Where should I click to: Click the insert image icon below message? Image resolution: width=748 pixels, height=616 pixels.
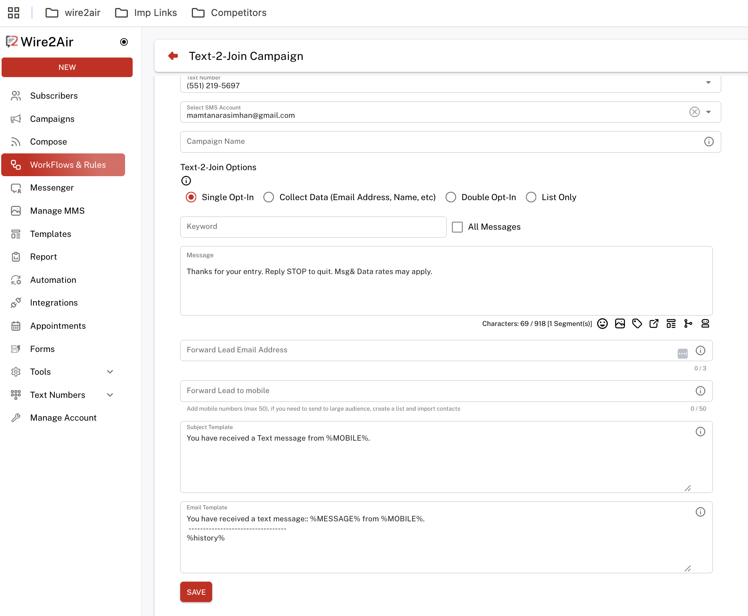(x=620, y=324)
